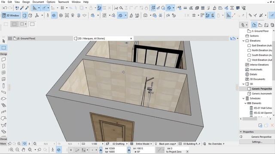Open the Teamwork menu
The image size is (275, 154).
63,2
